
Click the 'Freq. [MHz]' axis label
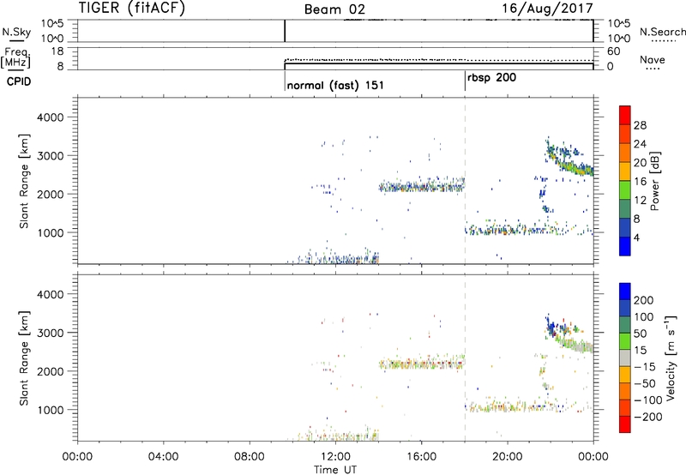click(17, 57)
